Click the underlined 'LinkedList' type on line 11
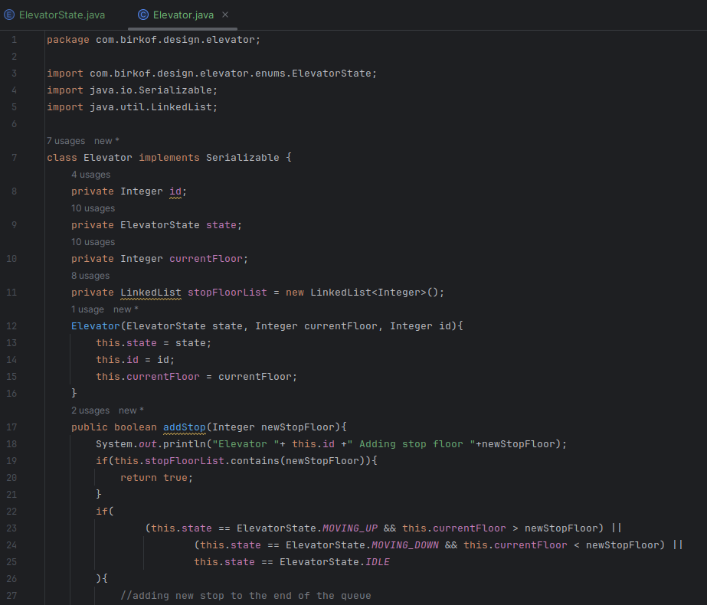 pyautogui.click(x=151, y=293)
